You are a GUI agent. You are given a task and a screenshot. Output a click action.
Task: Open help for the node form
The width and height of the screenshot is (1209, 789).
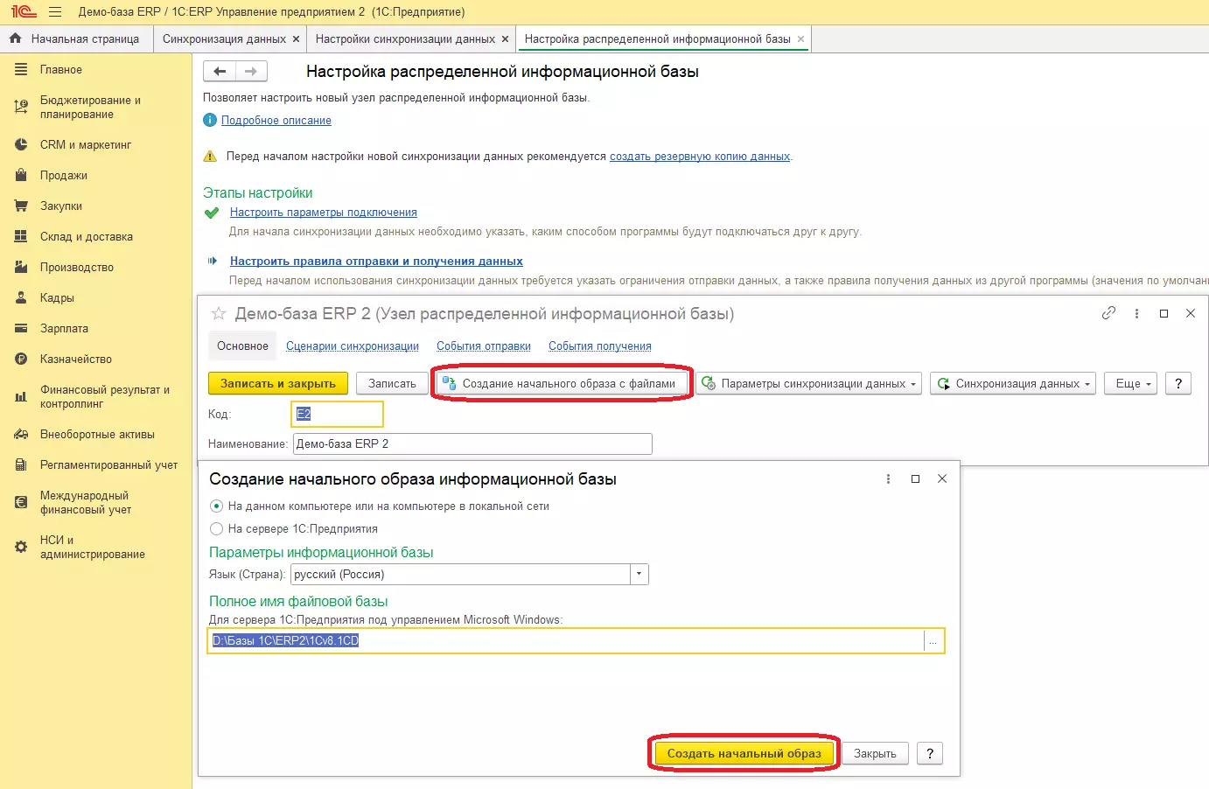1178,384
